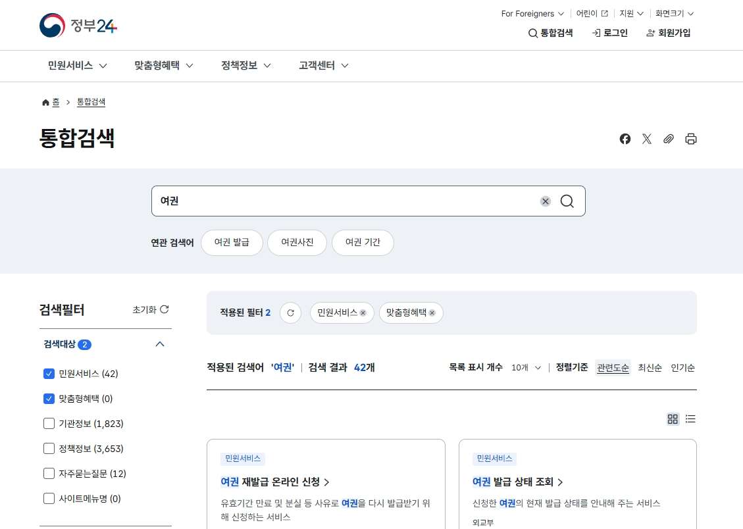This screenshot has height=529, width=743.
Task: Switch results to list view
Action: (690, 419)
